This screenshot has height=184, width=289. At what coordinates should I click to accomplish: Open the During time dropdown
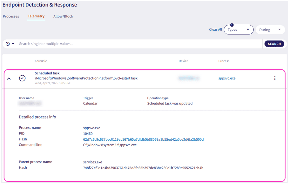270,30
